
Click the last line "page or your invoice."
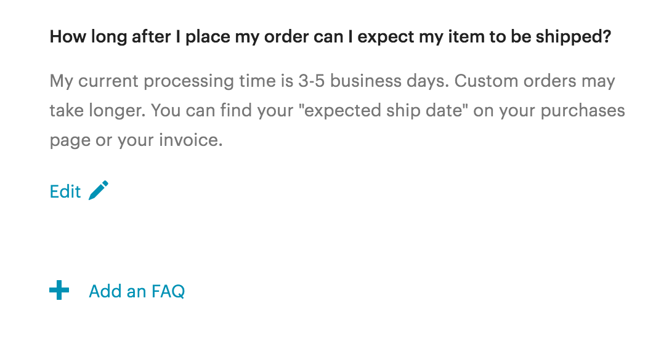[x=136, y=140]
